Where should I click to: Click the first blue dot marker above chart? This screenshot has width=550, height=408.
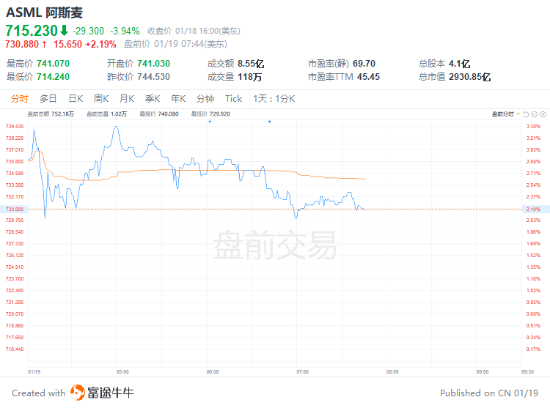coord(210,122)
